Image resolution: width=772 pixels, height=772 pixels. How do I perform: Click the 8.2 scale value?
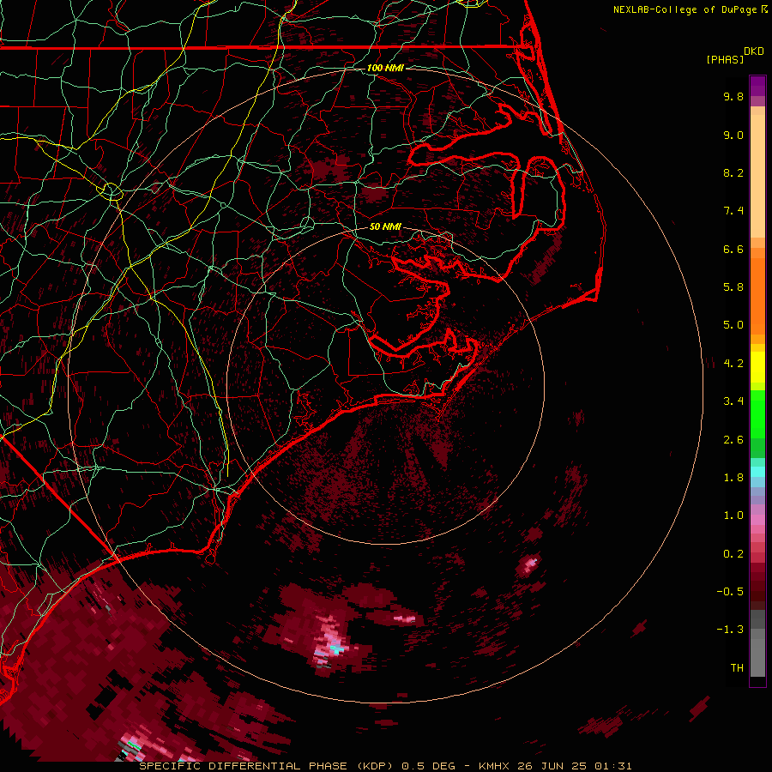click(733, 172)
